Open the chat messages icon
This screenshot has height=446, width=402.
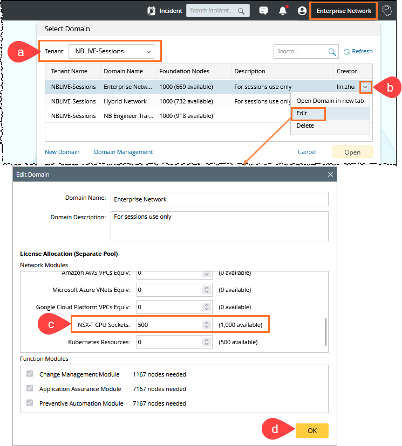[x=263, y=11]
